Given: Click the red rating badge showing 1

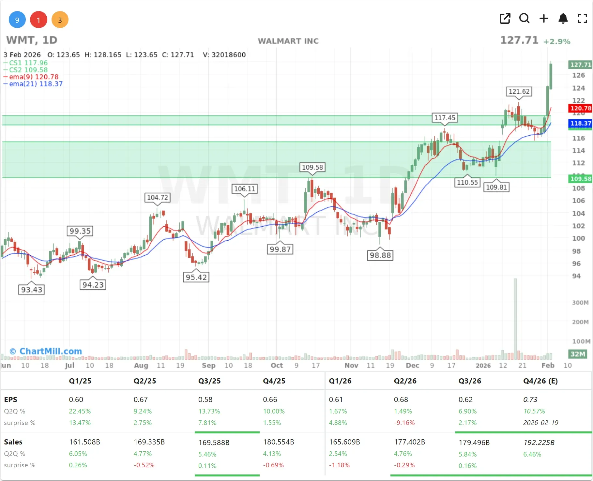Looking at the screenshot, I should pyautogui.click(x=38, y=20).
